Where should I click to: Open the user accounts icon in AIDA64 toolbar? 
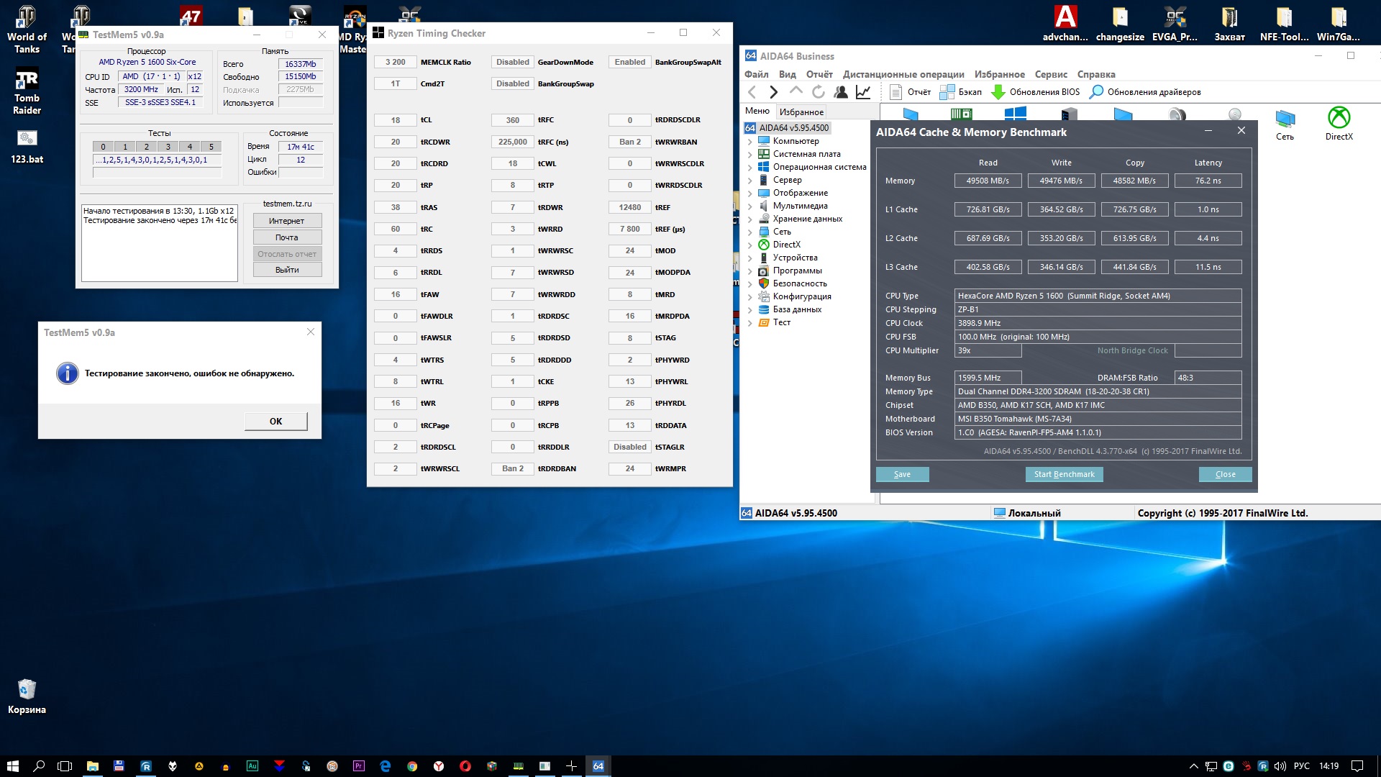(x=840, y=92)
